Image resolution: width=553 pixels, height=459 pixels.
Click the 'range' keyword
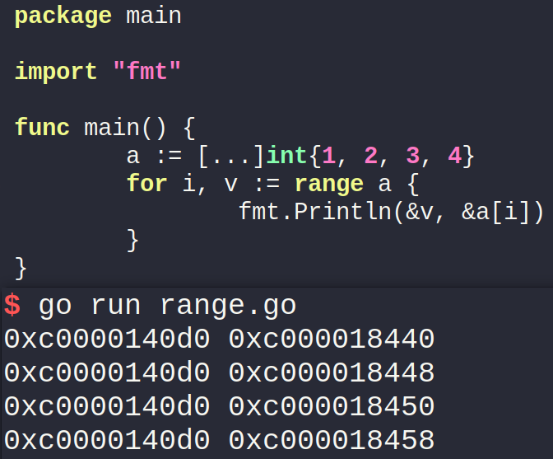tap(329, 185)
